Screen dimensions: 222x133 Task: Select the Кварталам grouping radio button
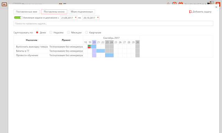click(86, 33)
